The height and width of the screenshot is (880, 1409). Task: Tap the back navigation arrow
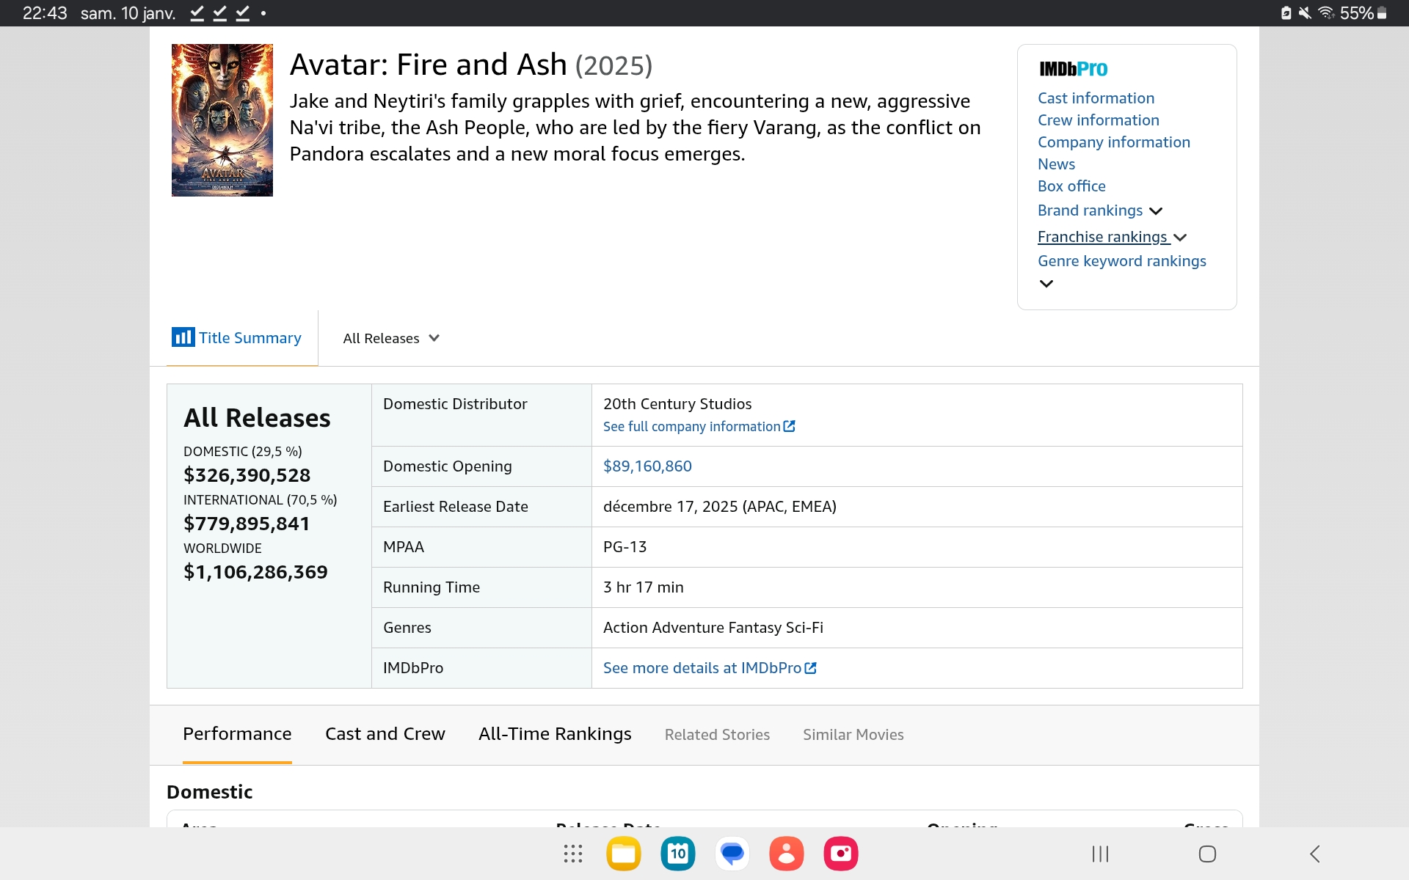[x=1314, y=854]
